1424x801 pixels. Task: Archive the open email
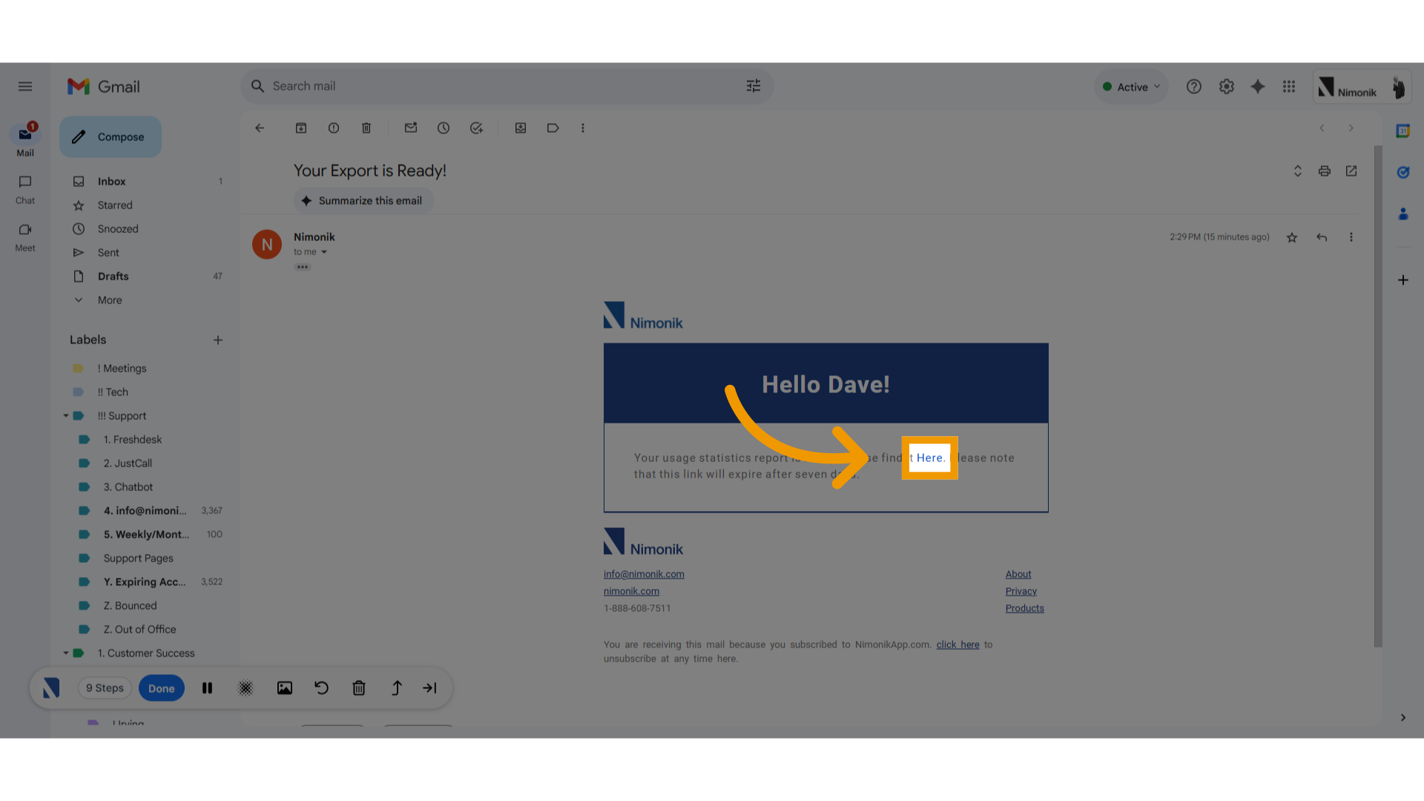pos(301,128)
